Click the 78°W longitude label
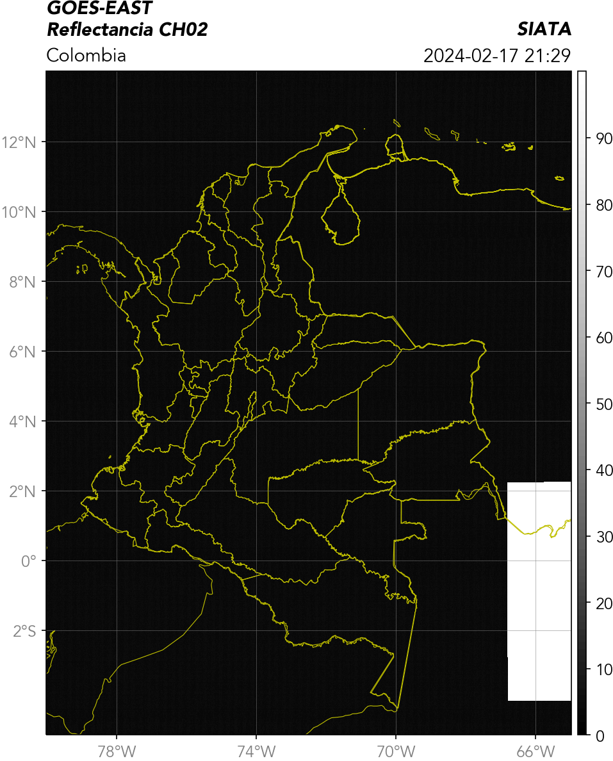 click(117, 751)
